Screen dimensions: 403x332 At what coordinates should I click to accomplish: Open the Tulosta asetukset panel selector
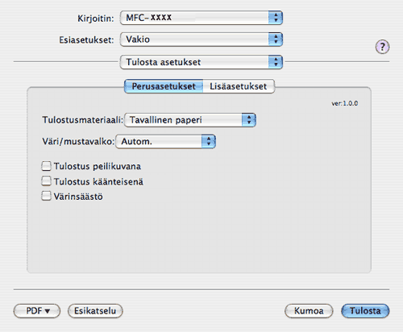[x=201, y=62]
